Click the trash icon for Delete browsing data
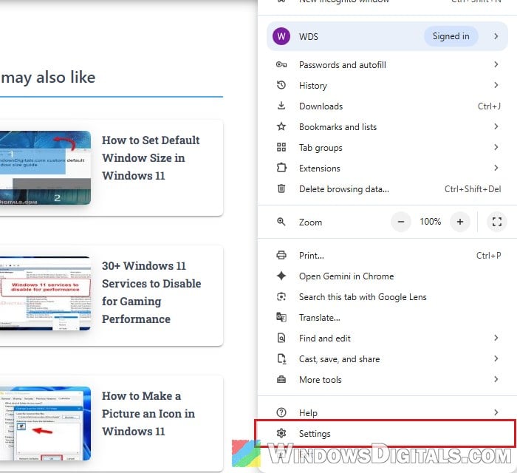 pyautogui.click(x=281, y=188)
